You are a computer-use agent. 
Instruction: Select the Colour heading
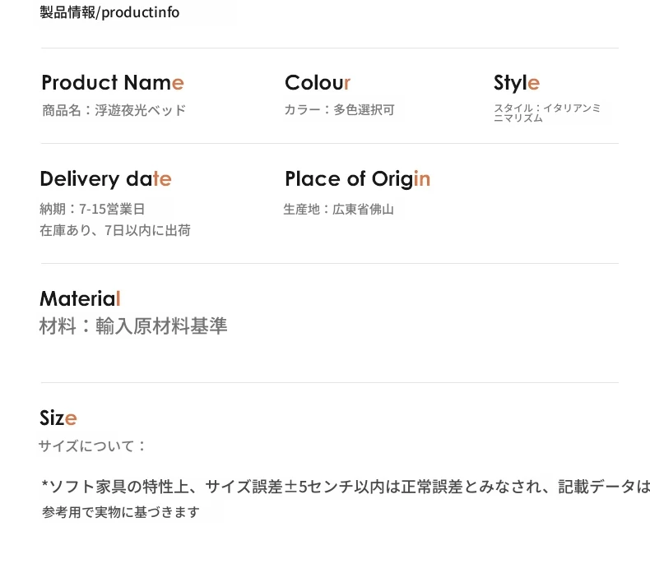click(318, 82)
